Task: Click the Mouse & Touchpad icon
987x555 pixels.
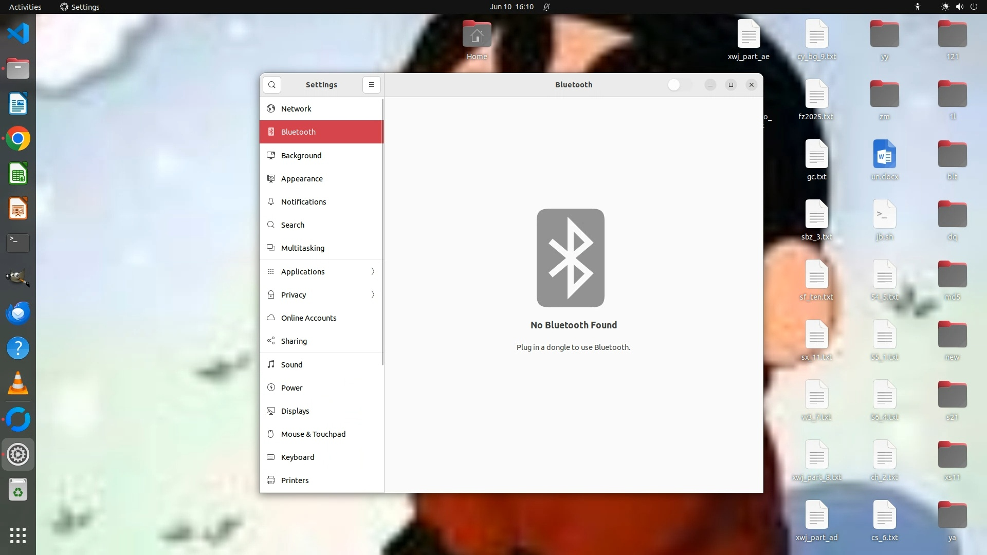Action: coord(271,434)
